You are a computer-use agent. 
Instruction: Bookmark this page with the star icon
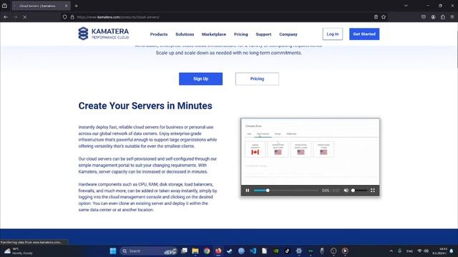point(384,17)
